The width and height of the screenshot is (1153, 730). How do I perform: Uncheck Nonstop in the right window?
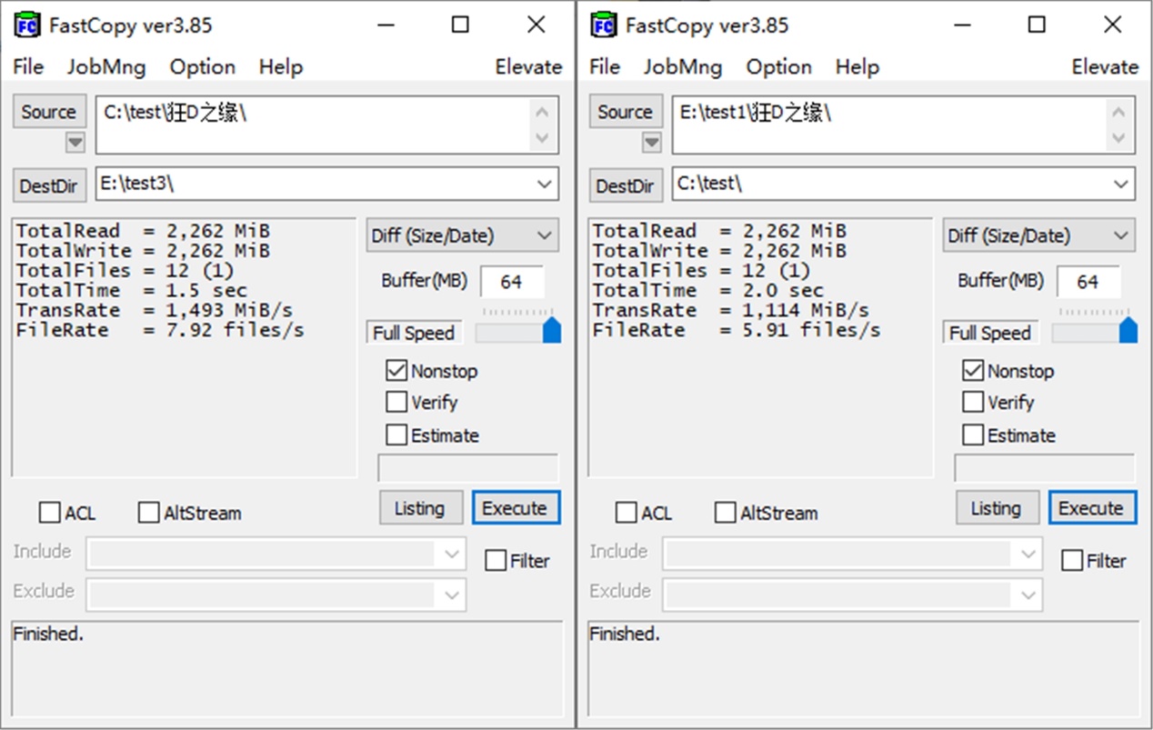pos(973,371)
